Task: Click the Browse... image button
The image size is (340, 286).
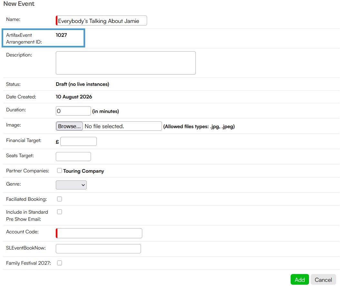Action: [69, 126]
